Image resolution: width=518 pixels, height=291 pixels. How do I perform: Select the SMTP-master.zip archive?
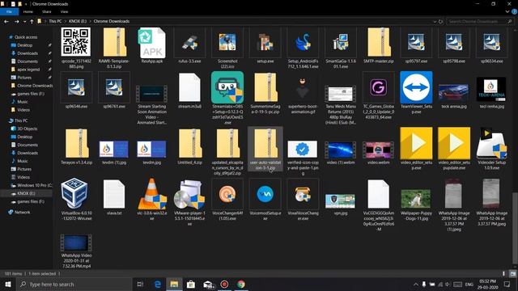coord(379,42)
